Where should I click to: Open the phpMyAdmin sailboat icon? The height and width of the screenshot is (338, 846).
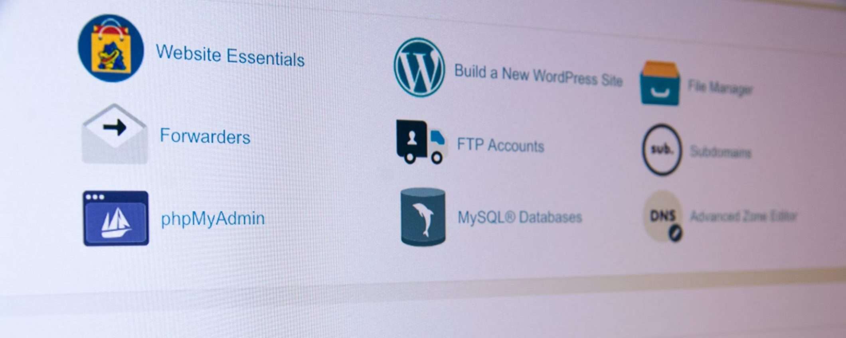116,218
